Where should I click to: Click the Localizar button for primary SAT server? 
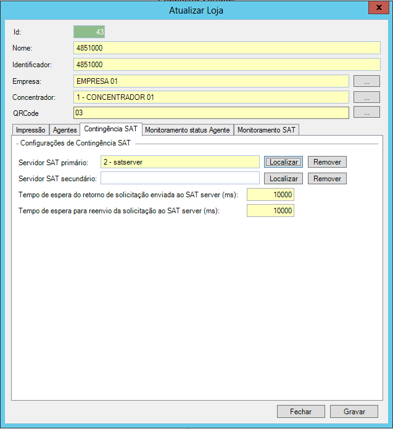(x=284, y=162)
